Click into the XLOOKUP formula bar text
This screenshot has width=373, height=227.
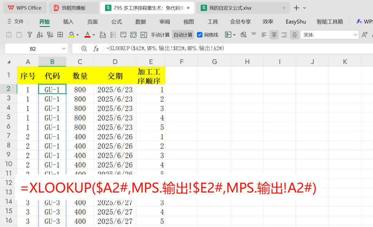[x=165, y=48]
